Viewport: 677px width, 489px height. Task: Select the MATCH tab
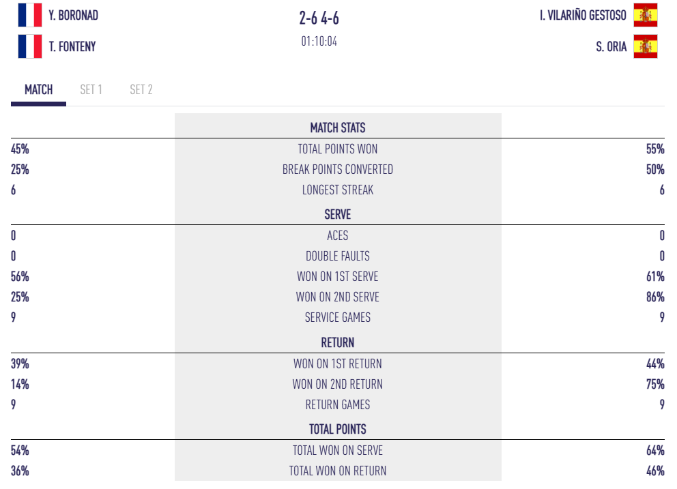pos(38,89)
